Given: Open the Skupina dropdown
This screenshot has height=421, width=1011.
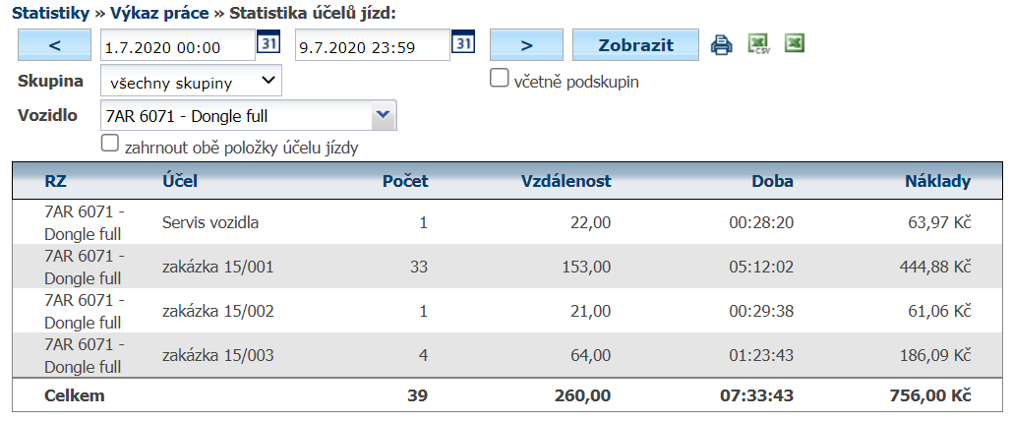Looking at the screenshot, I should point(191,82).
